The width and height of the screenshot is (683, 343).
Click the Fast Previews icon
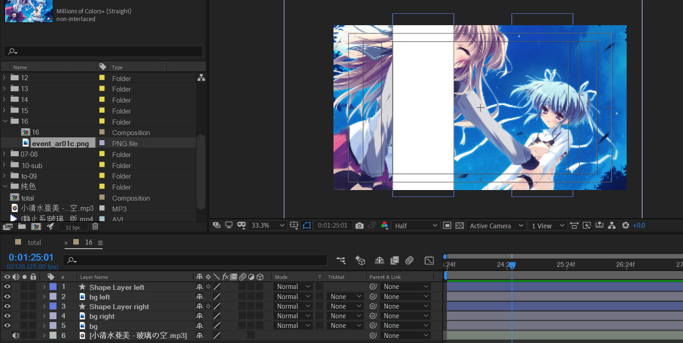point(588,226)
